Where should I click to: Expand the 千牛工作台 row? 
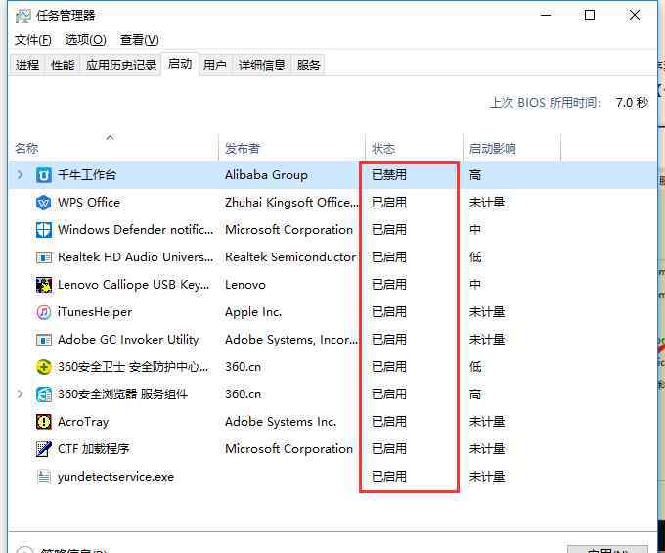point(20,175)
